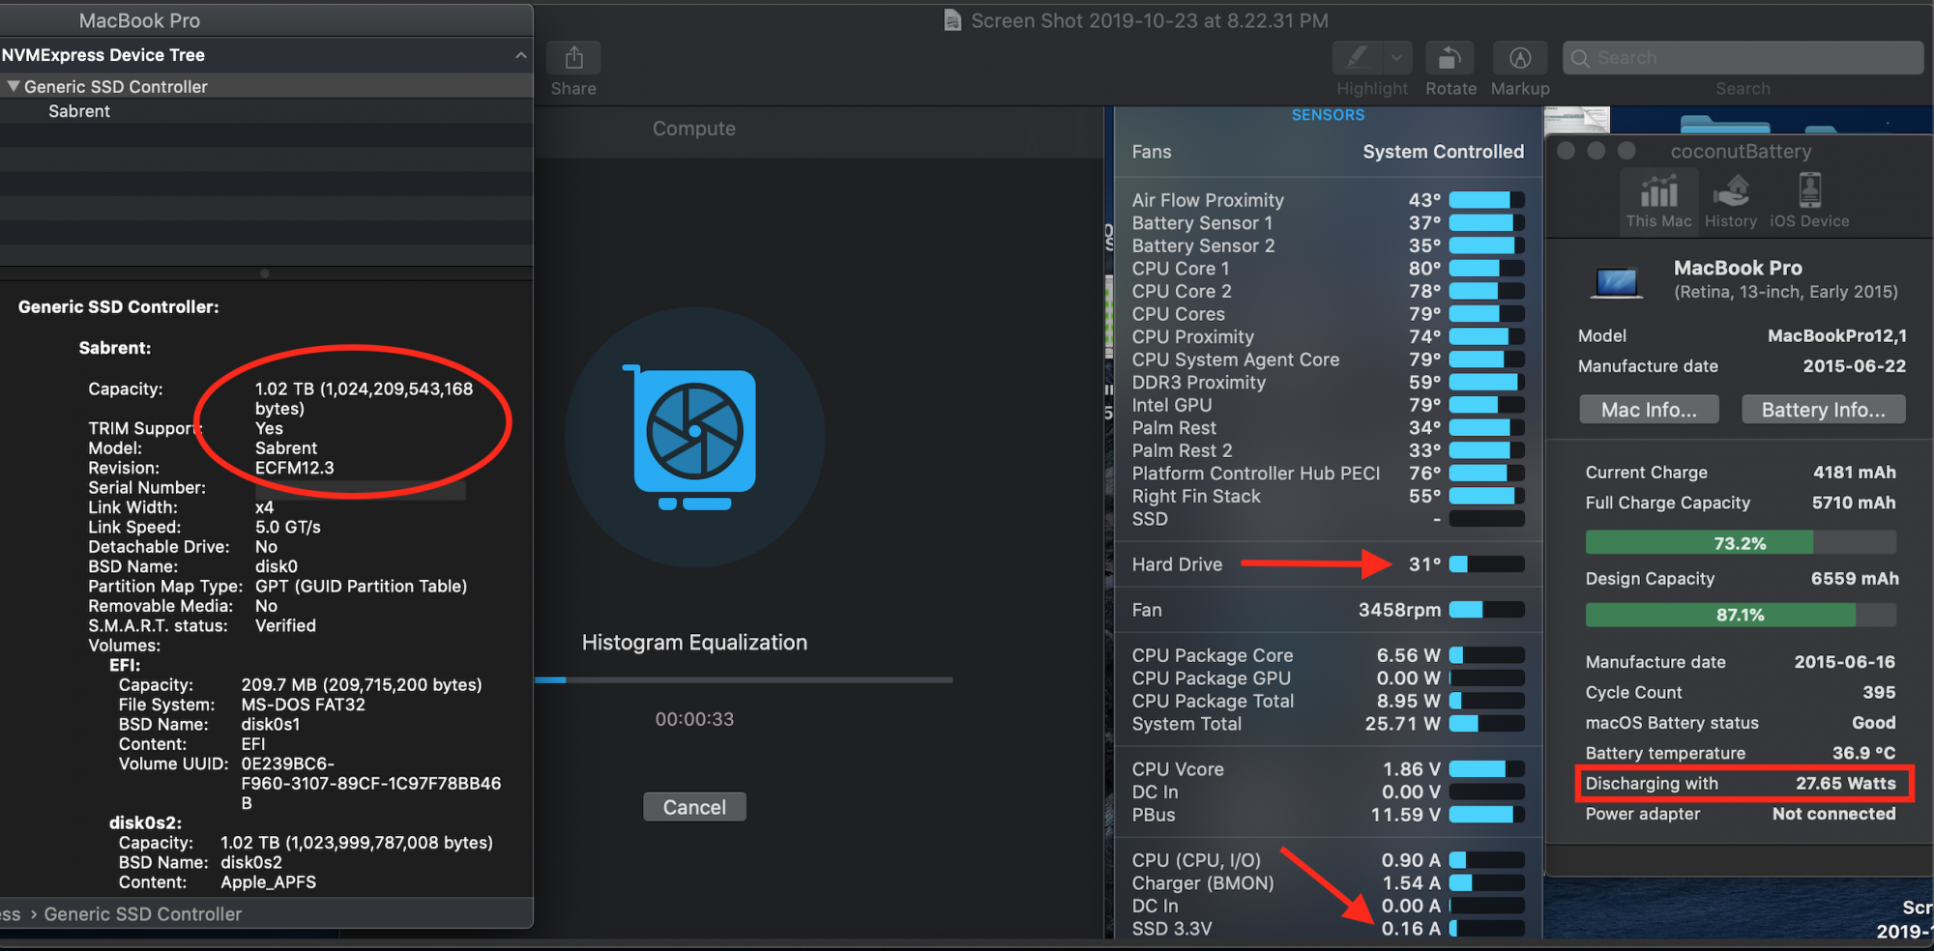Select the System Total power row
1934x951 pixels.
click(1328, 724)
